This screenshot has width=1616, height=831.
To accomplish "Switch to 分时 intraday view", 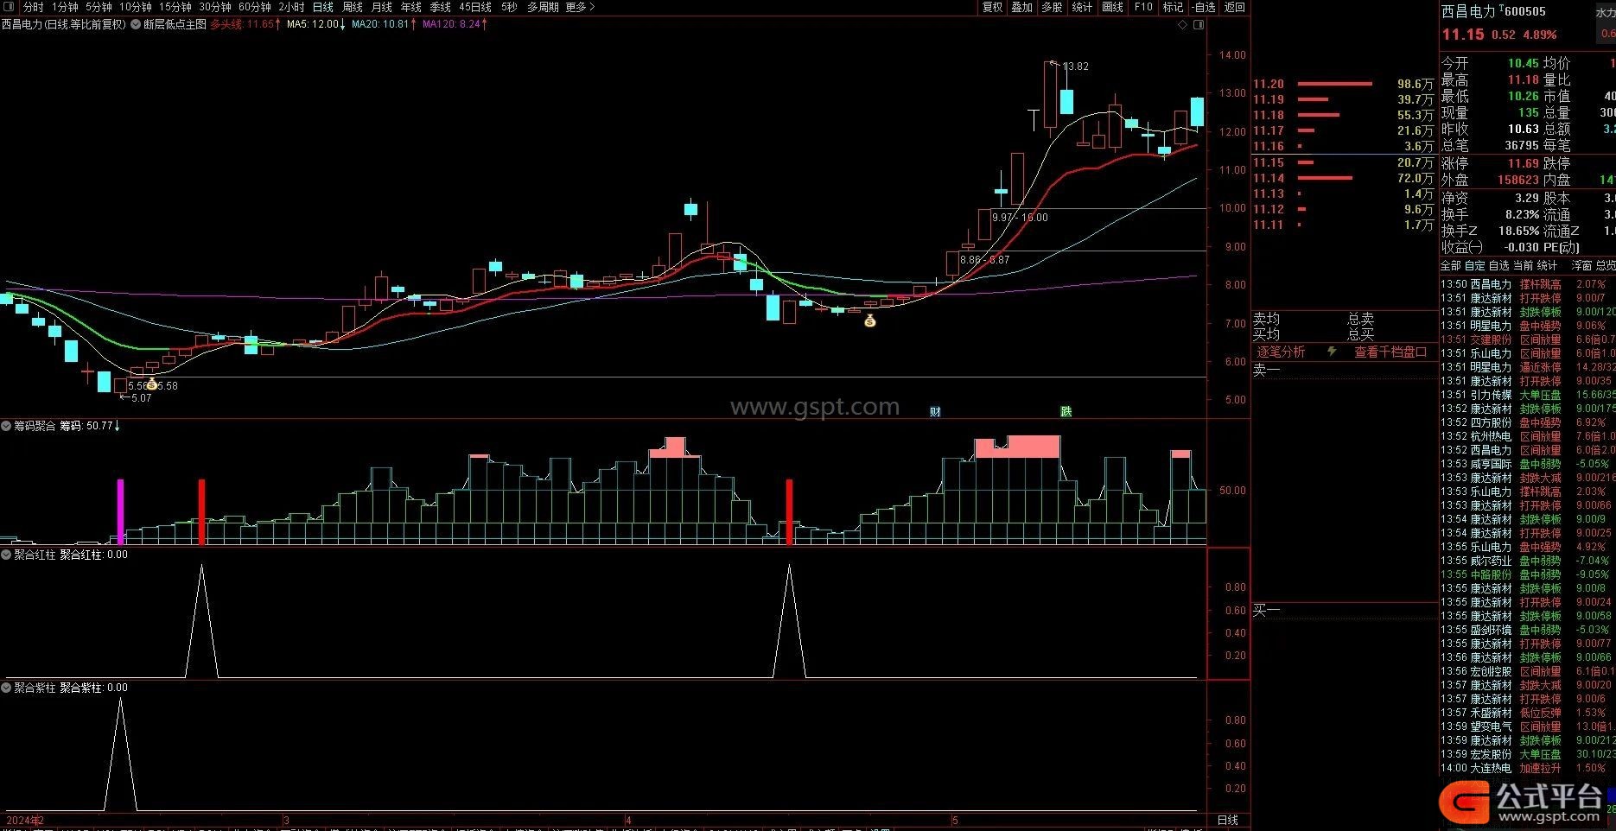I will 33,7.
